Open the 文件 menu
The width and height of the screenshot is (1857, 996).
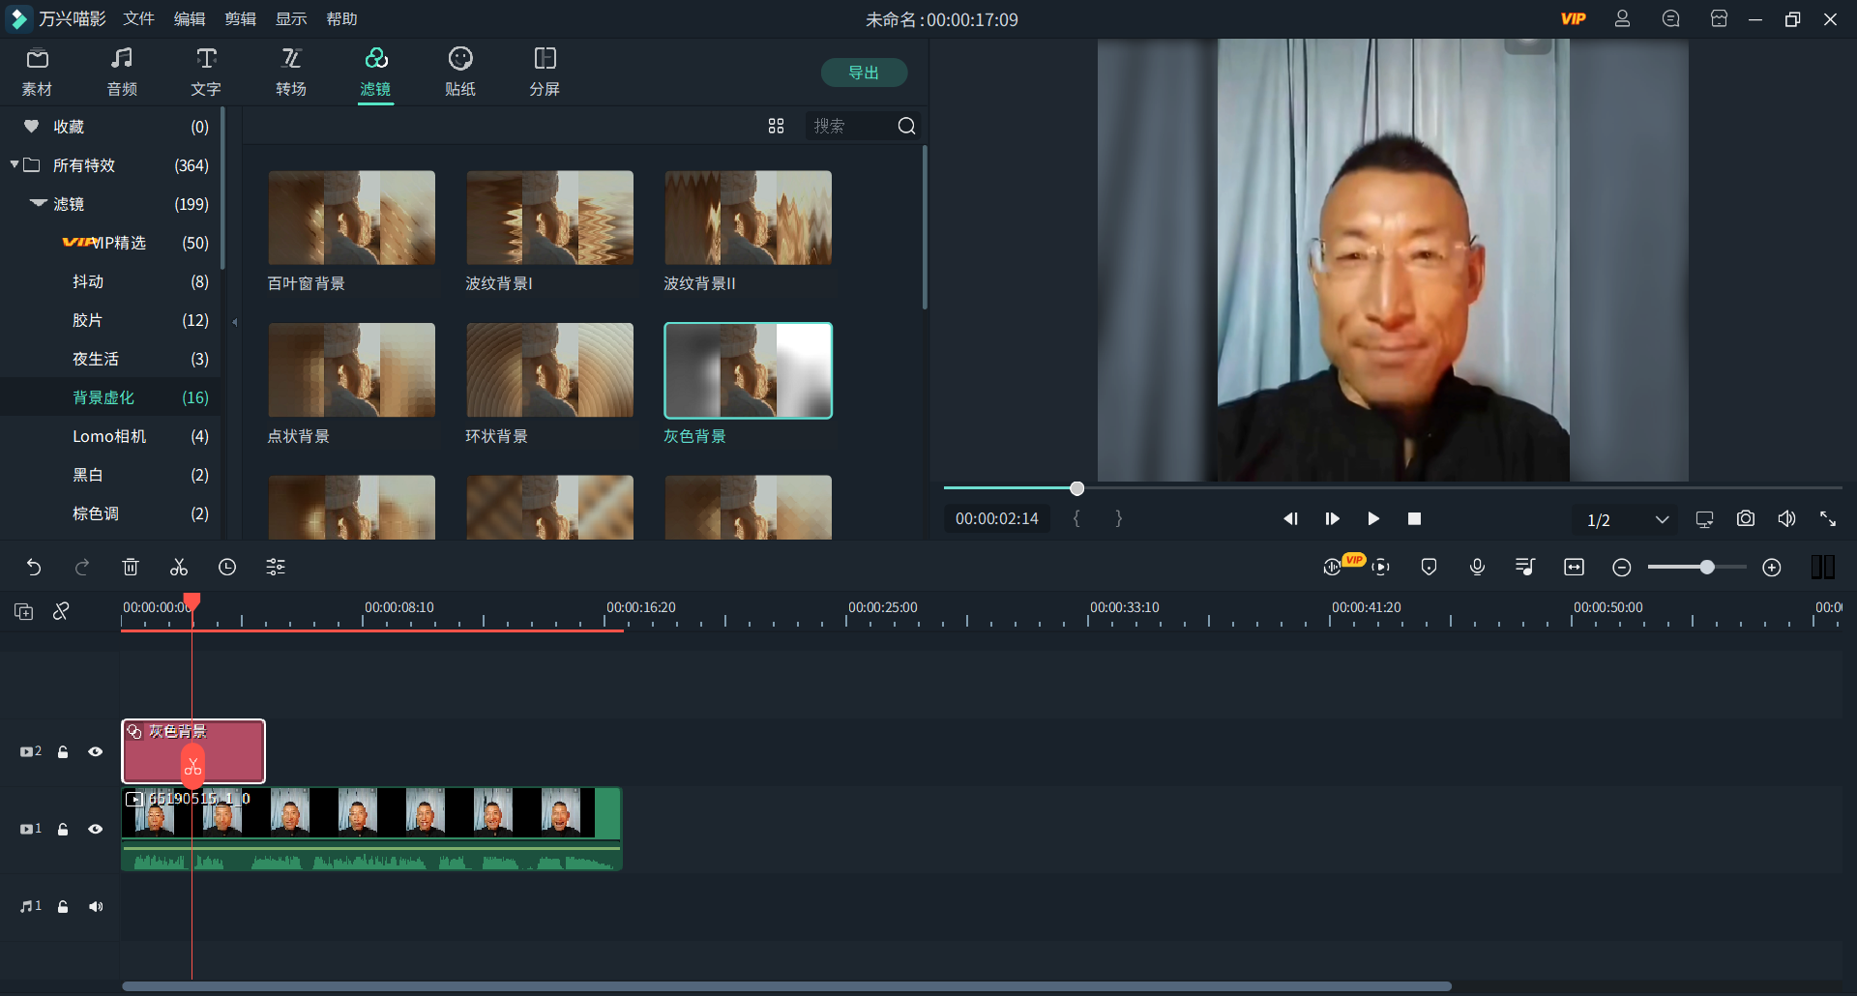[x=138, y=19]
